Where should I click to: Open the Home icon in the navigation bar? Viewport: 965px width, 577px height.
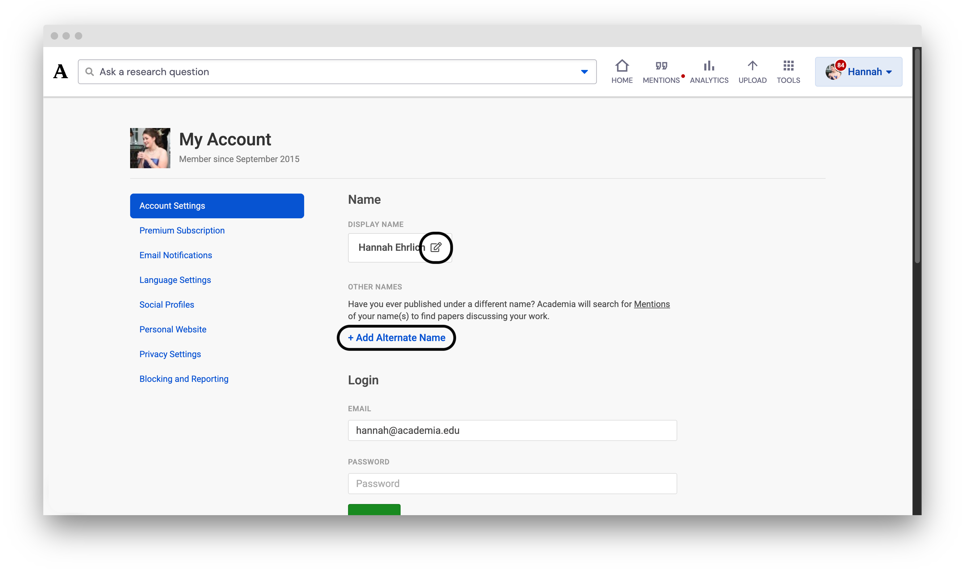[622, 71]
